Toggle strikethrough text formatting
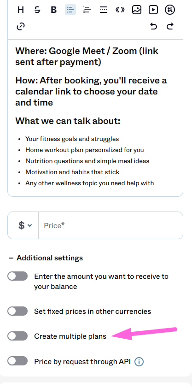 37,10
